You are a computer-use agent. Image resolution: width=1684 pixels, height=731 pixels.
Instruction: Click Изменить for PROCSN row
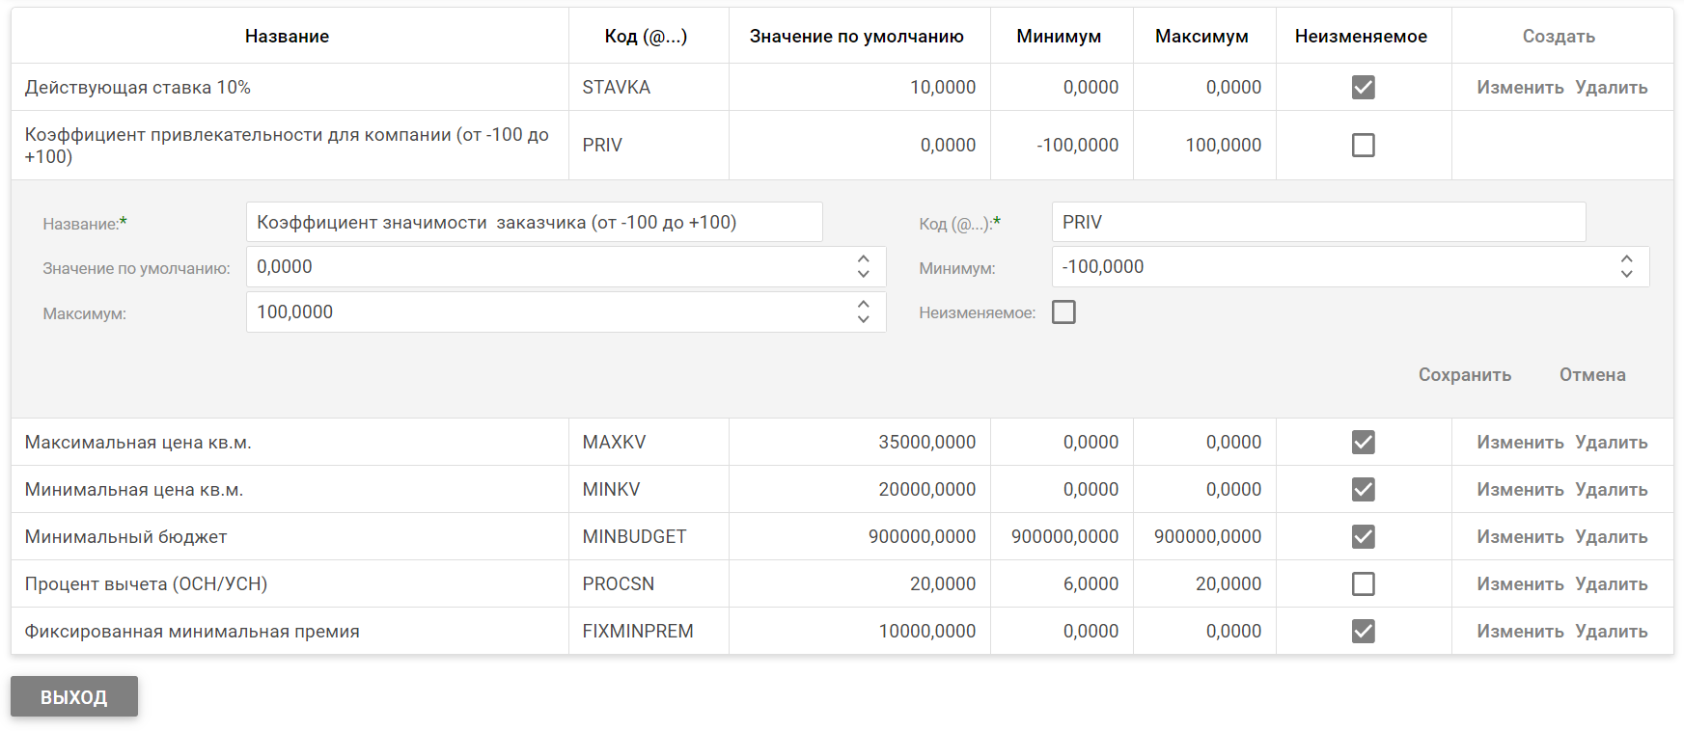tap(1519, 584)
